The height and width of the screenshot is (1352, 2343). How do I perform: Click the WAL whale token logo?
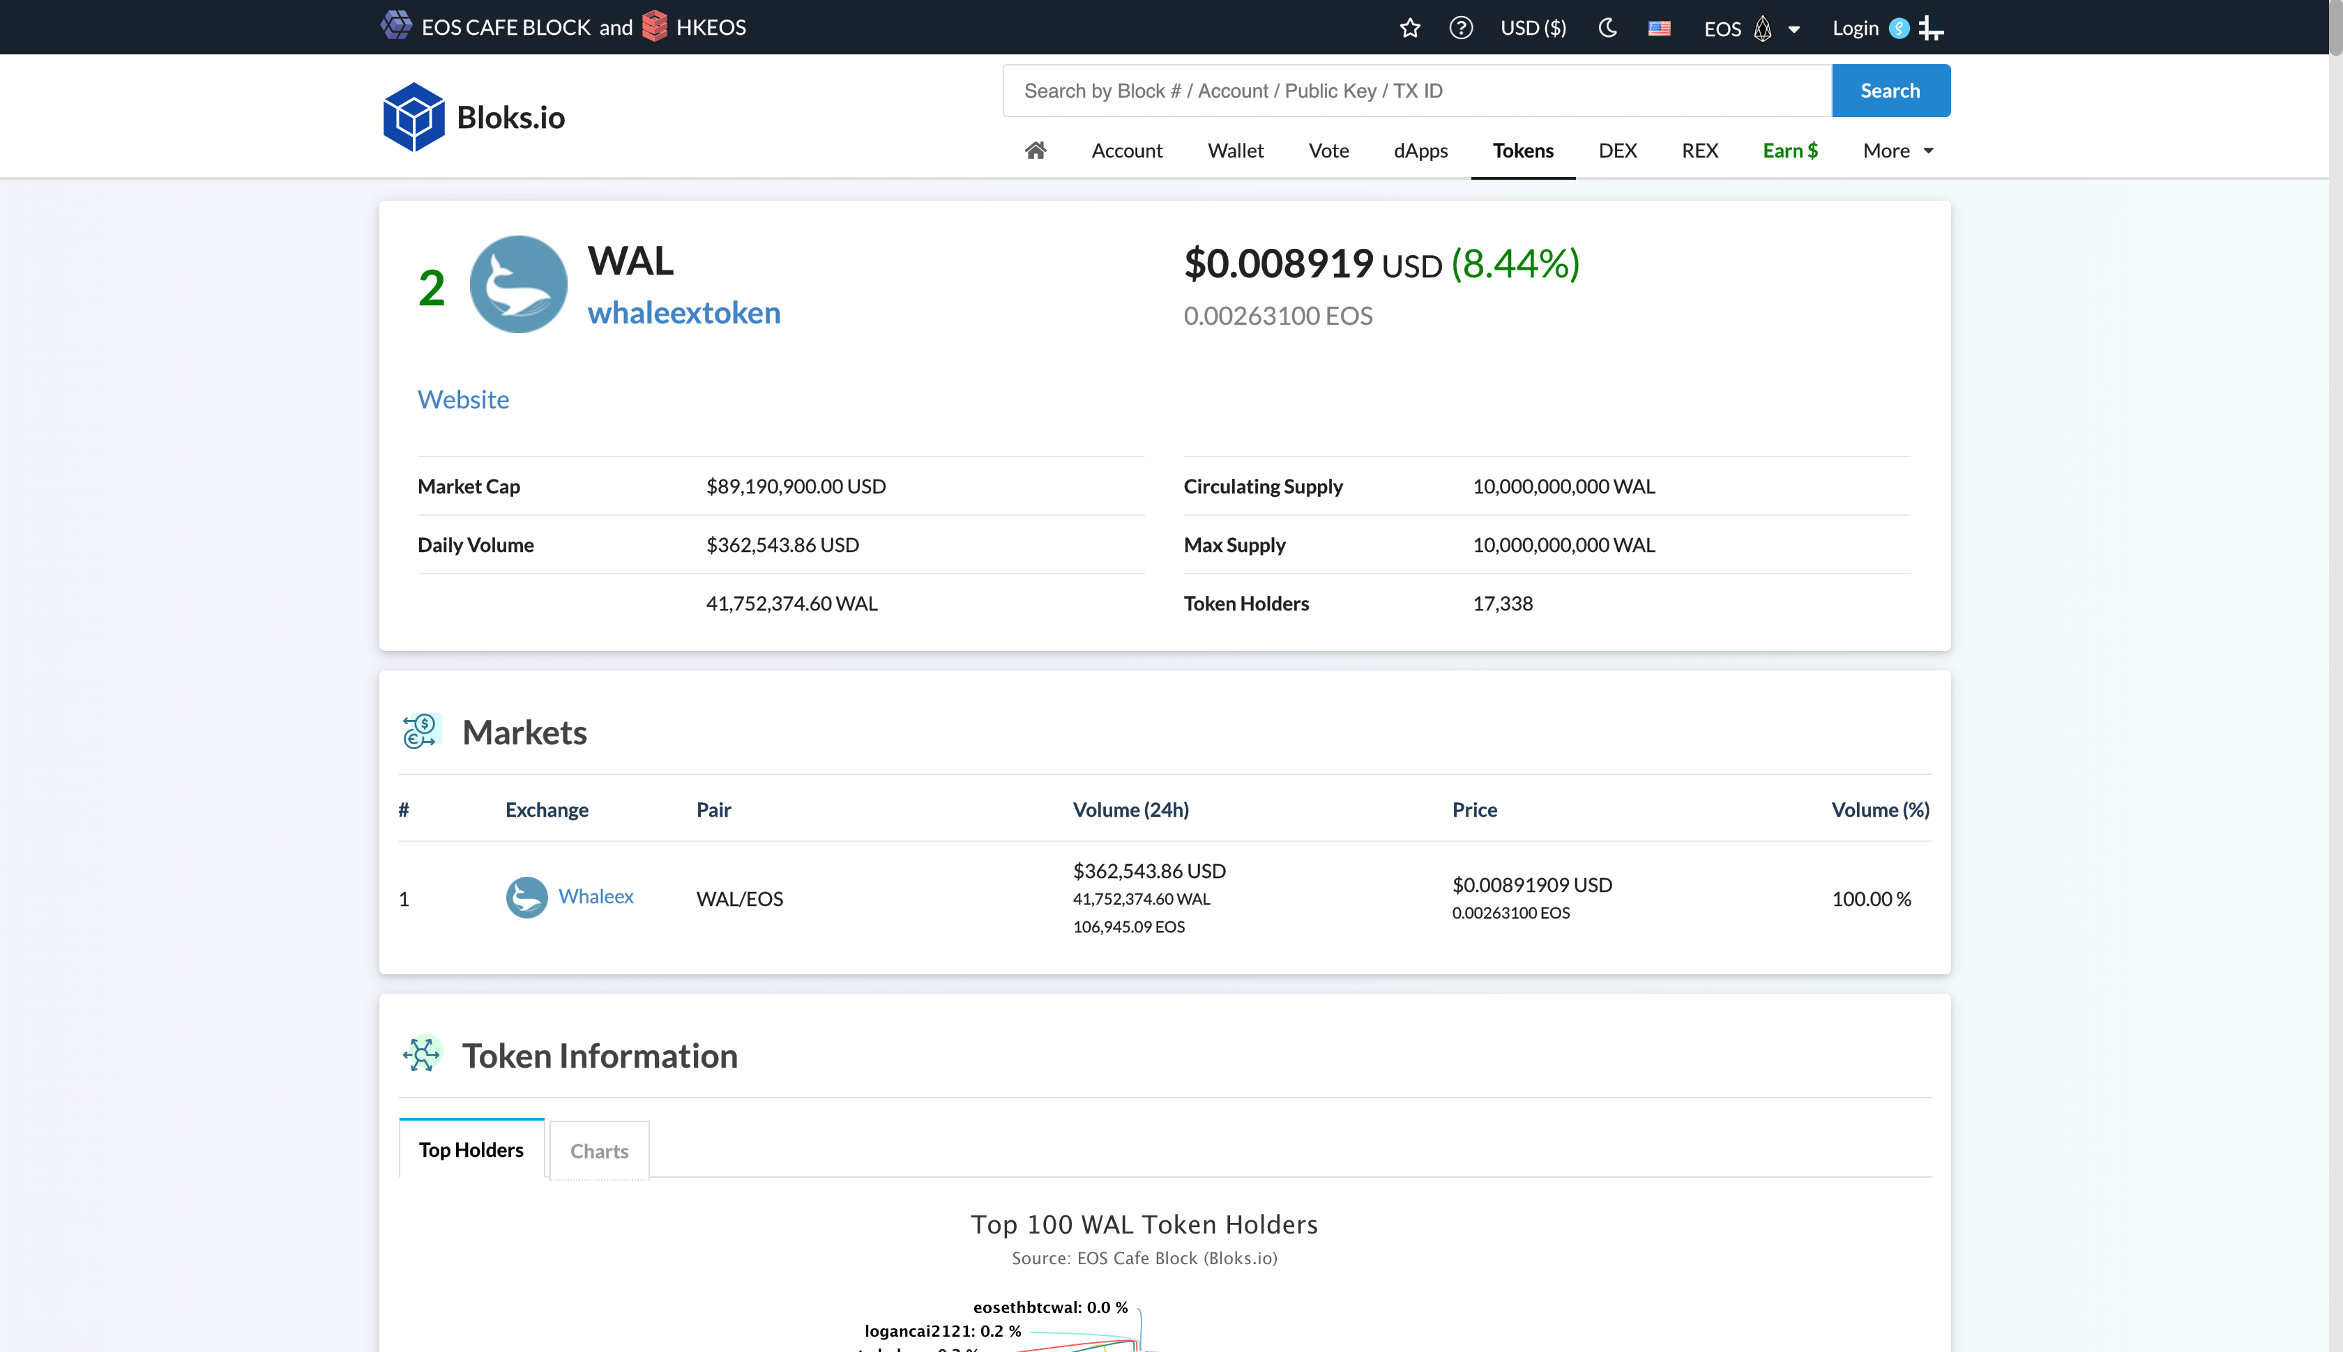pyautogui.click(x=518, y=284)
